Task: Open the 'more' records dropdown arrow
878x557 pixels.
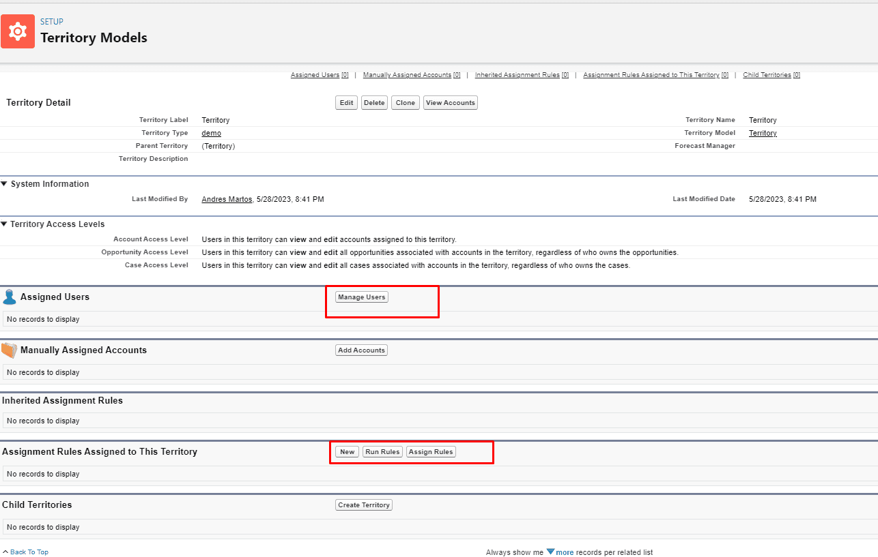Action: coord(550,552)
